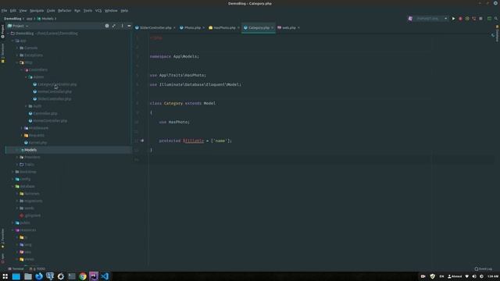
Task: Open the Code menu
Action: click(51, 10)
